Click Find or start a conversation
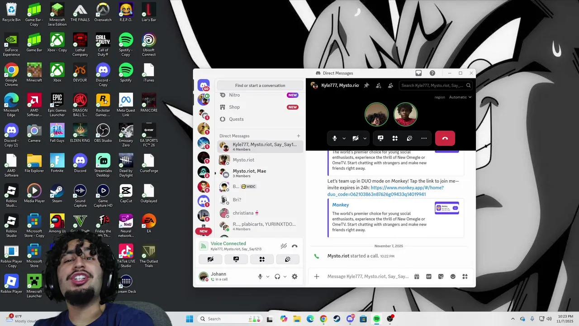This screenshot has width=579, height=326. 260,85
